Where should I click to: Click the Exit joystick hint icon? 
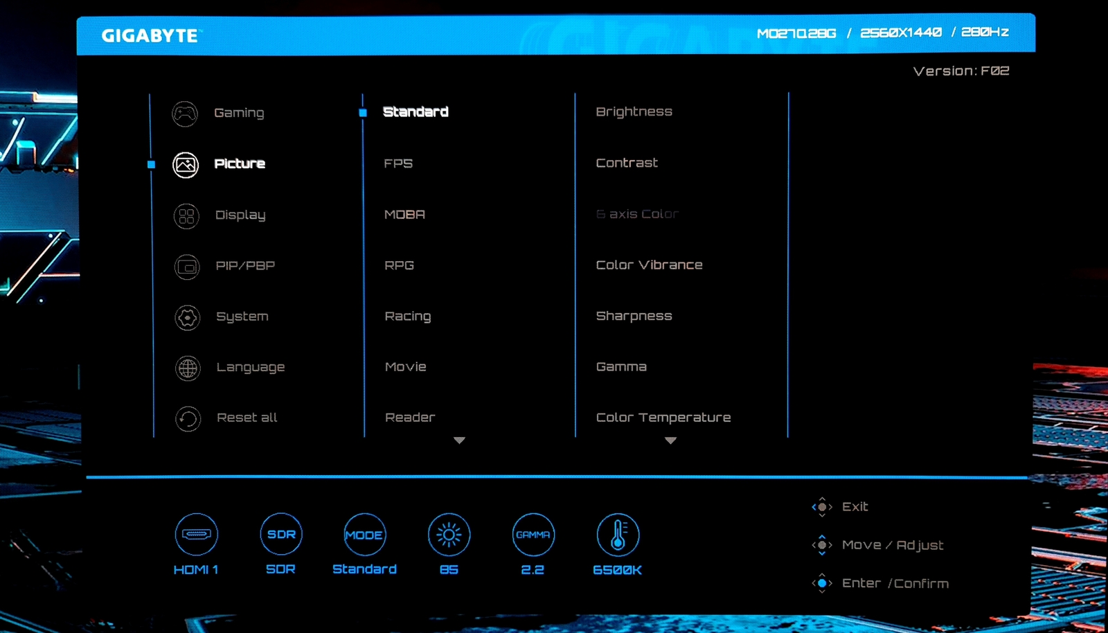pyautogui.click(x=822, y=507)
